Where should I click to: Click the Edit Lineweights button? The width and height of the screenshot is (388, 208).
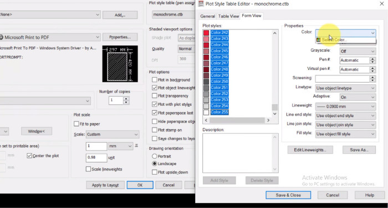310,150
